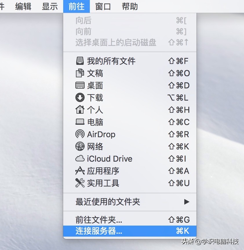Image resolution: width=244 pixels, height=250 pixels.
Task: Open the 编辑 menu
Action: [23, 6]
